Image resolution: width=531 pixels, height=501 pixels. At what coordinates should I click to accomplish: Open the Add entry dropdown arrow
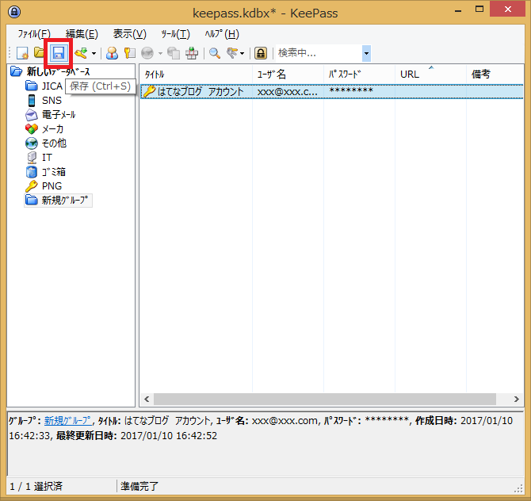point(94,53)
